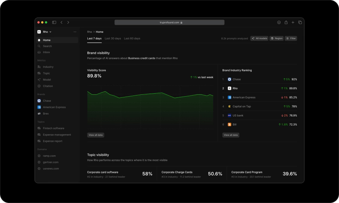Open the Citation metric page
Screen dimensions: 339x203
point(57,86)
